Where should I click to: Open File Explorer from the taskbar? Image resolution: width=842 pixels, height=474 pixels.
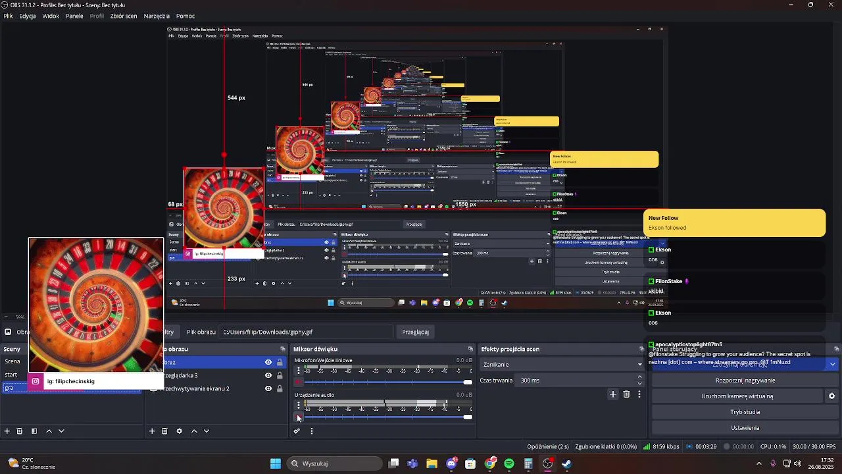pyautogui.click(x=432, y=463)
